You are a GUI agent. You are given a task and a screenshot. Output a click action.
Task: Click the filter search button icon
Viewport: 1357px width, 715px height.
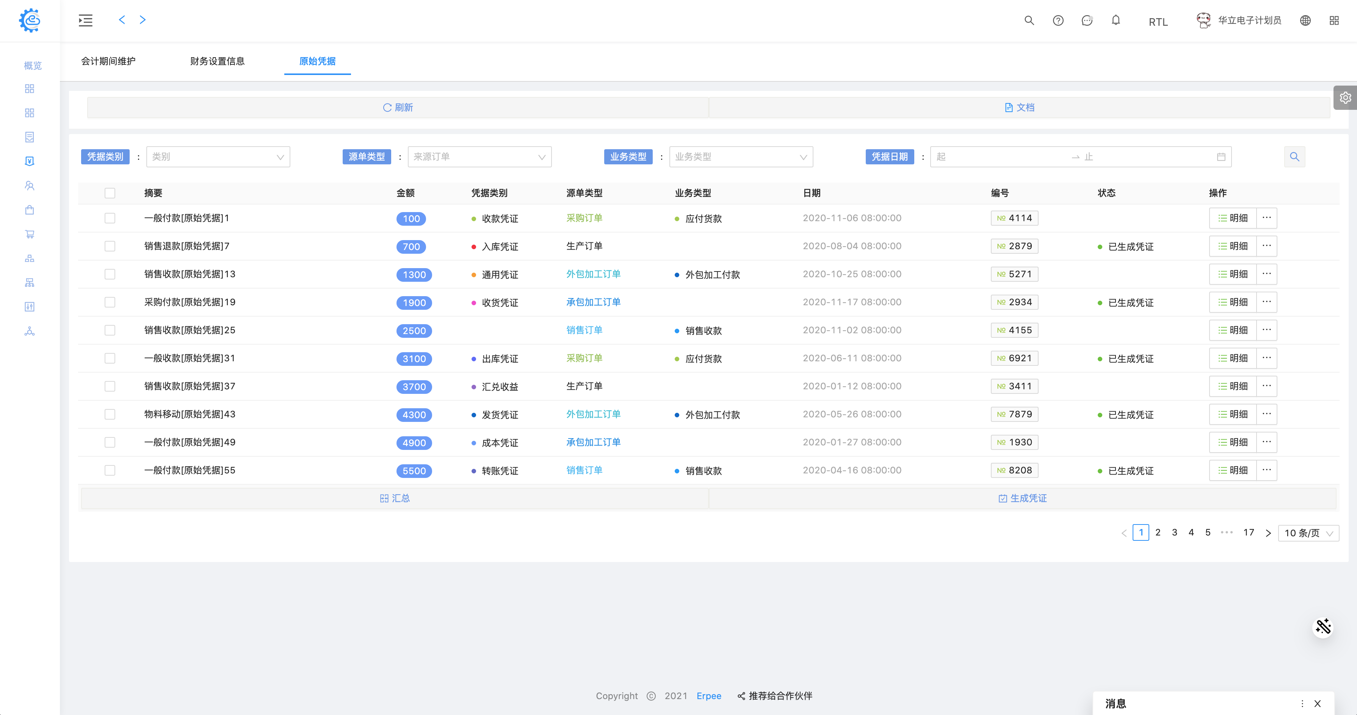coord(1294,157)
